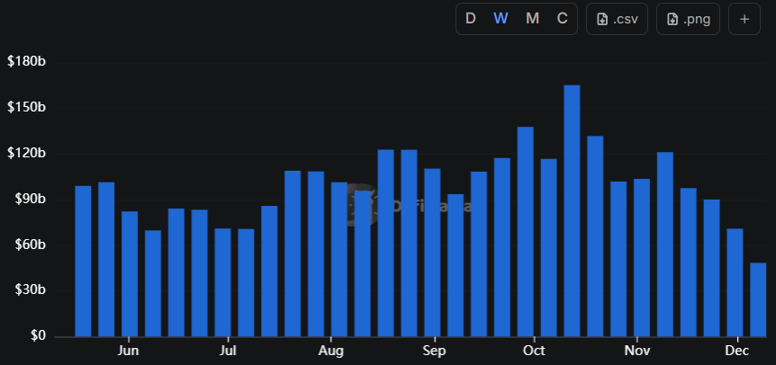Download chart data as .csv
The width and height of the screenshot is (776, 365).
618,19
